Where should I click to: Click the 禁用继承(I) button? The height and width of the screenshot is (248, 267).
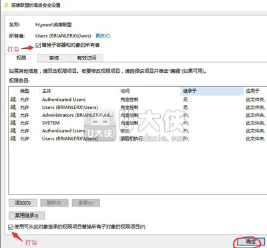(x=27, y=215)
